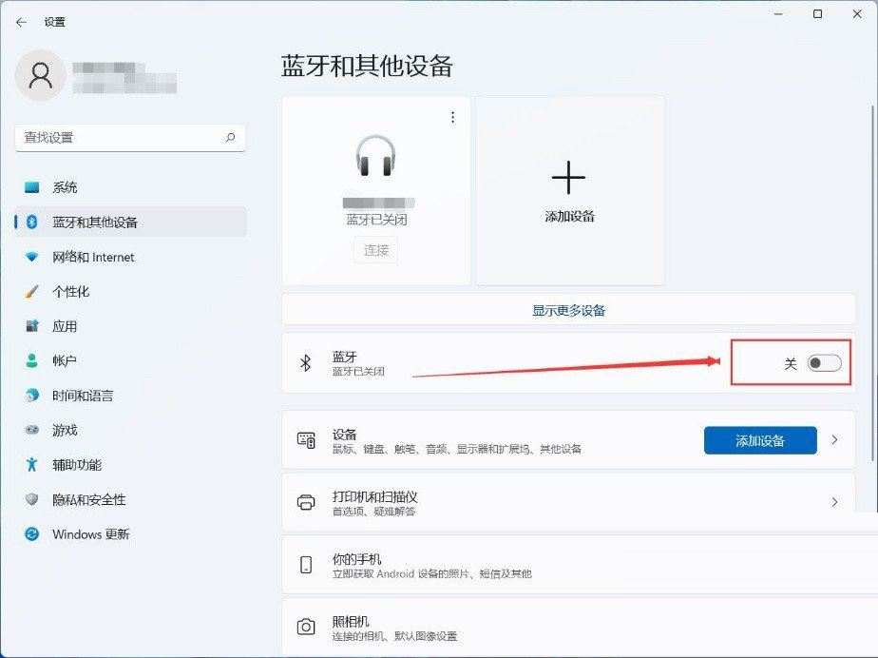Viewport: 878px width, 658px height.
Task: Expand the 设备 row chevron
Action: [x=834, y=440]
